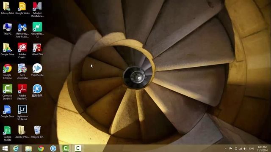
Task: Select the Google Chrome desktop shortcut
Action: [7, 71]
